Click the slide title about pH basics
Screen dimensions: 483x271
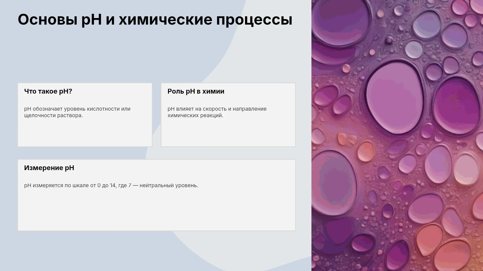click(x=155, y=20)
